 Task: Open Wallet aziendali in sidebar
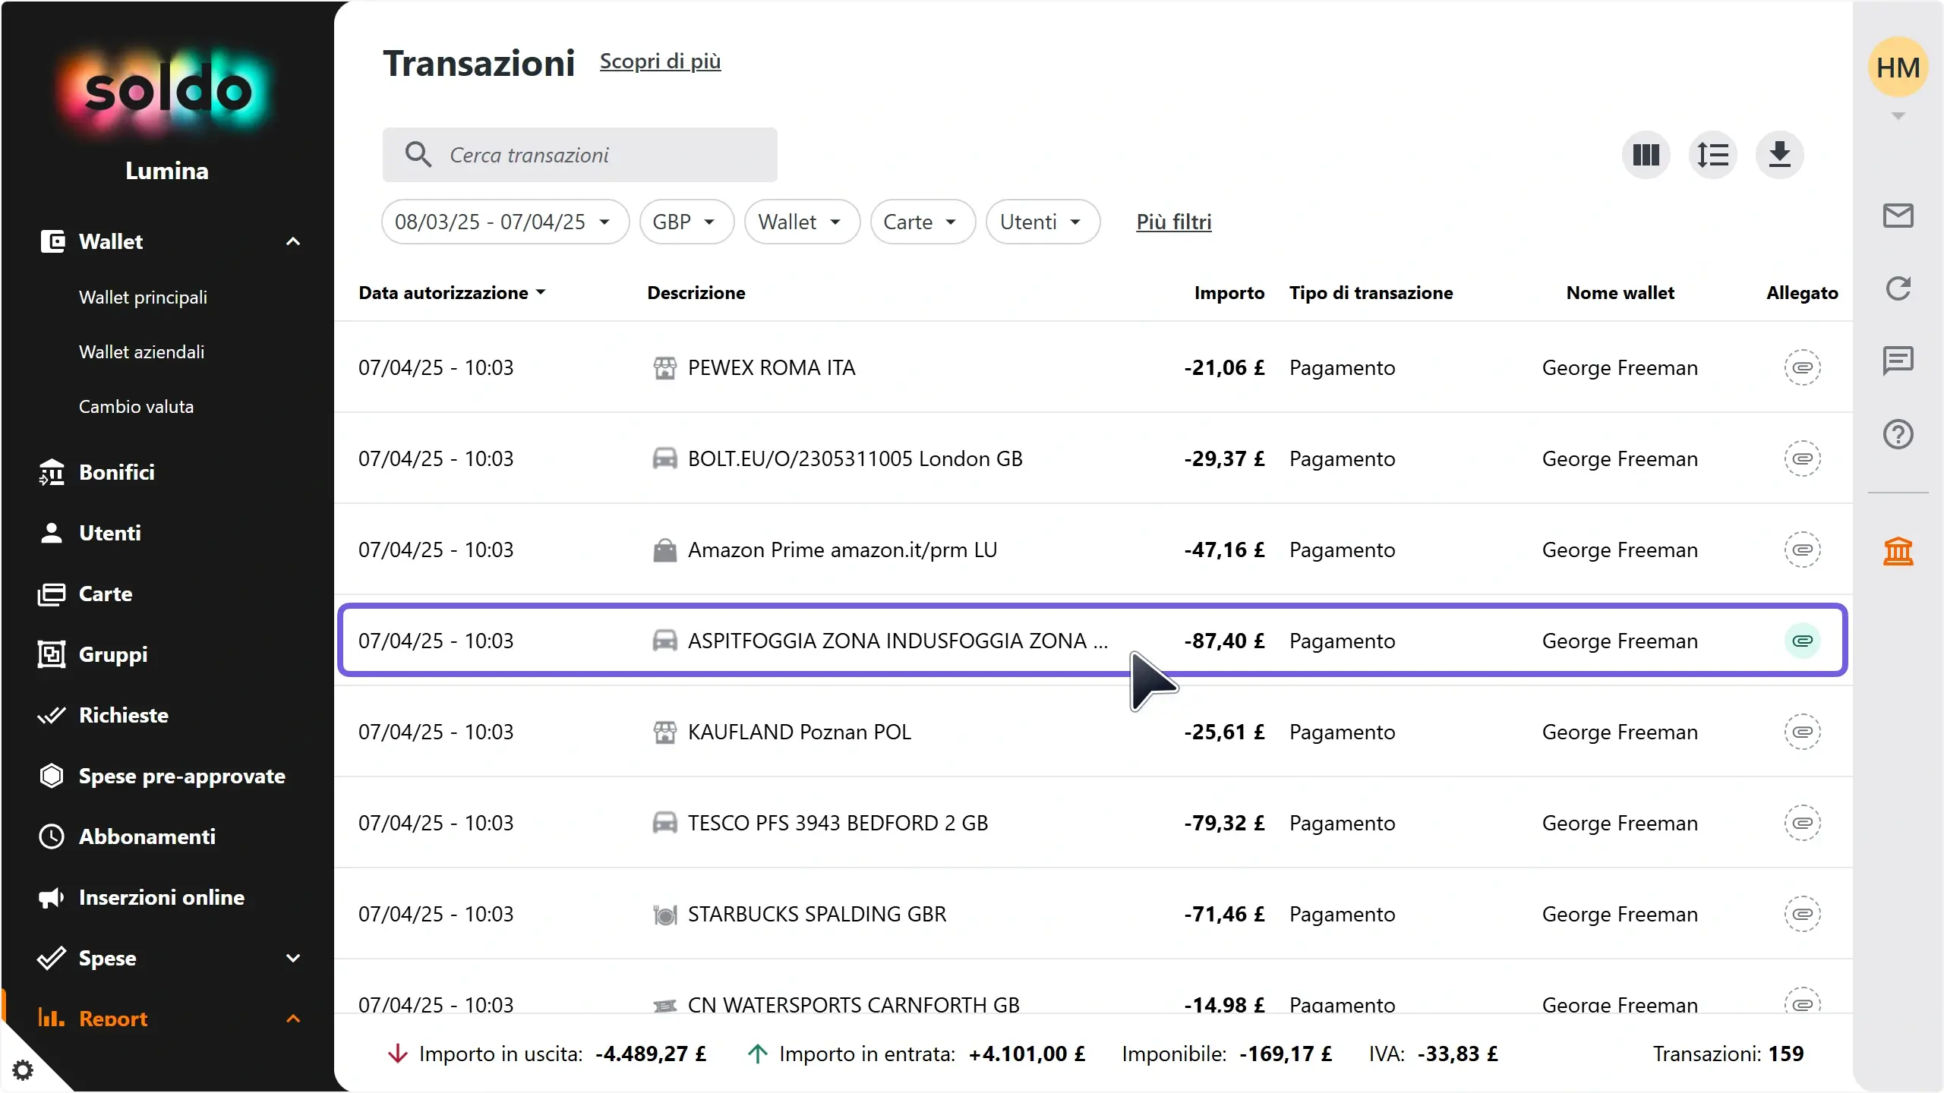click(x=141, y=351)
